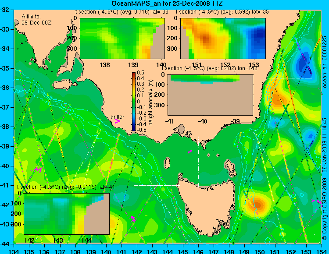This screenshot has width=329, height=254.
Task: Click the magenta drifter marker near the 154E edge
Action: (317, 201)
